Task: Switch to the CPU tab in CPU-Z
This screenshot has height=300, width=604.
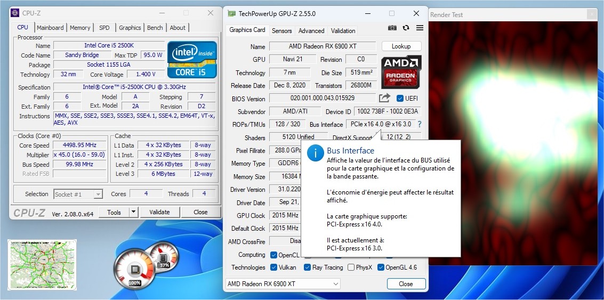Action: click(x=23, y=27)
